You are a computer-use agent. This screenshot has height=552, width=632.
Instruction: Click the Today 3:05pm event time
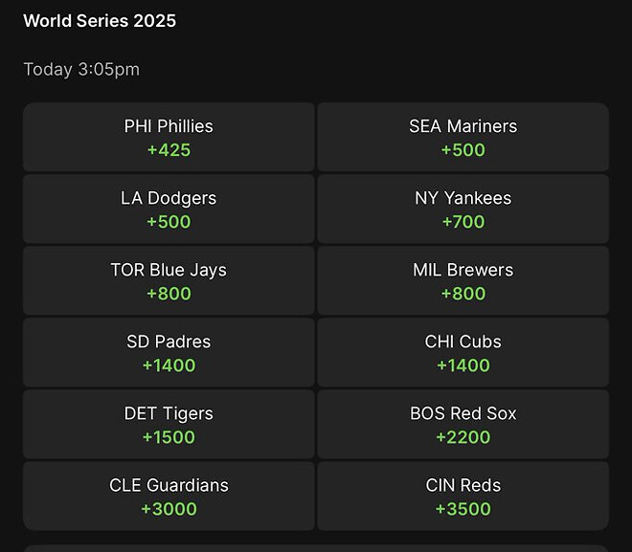click(x=81, y=69)
